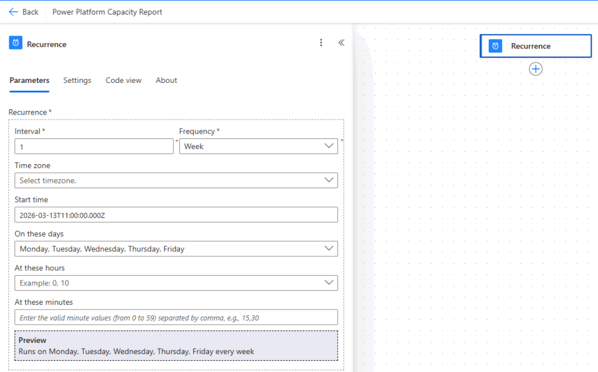Click the clock icon on canvas Recurrence card
598x372 pixels.
[x=495, y=46]
